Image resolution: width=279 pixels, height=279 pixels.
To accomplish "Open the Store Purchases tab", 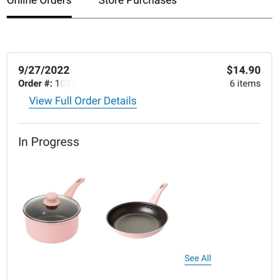I will pyautogui.click(x=138, y=2).
